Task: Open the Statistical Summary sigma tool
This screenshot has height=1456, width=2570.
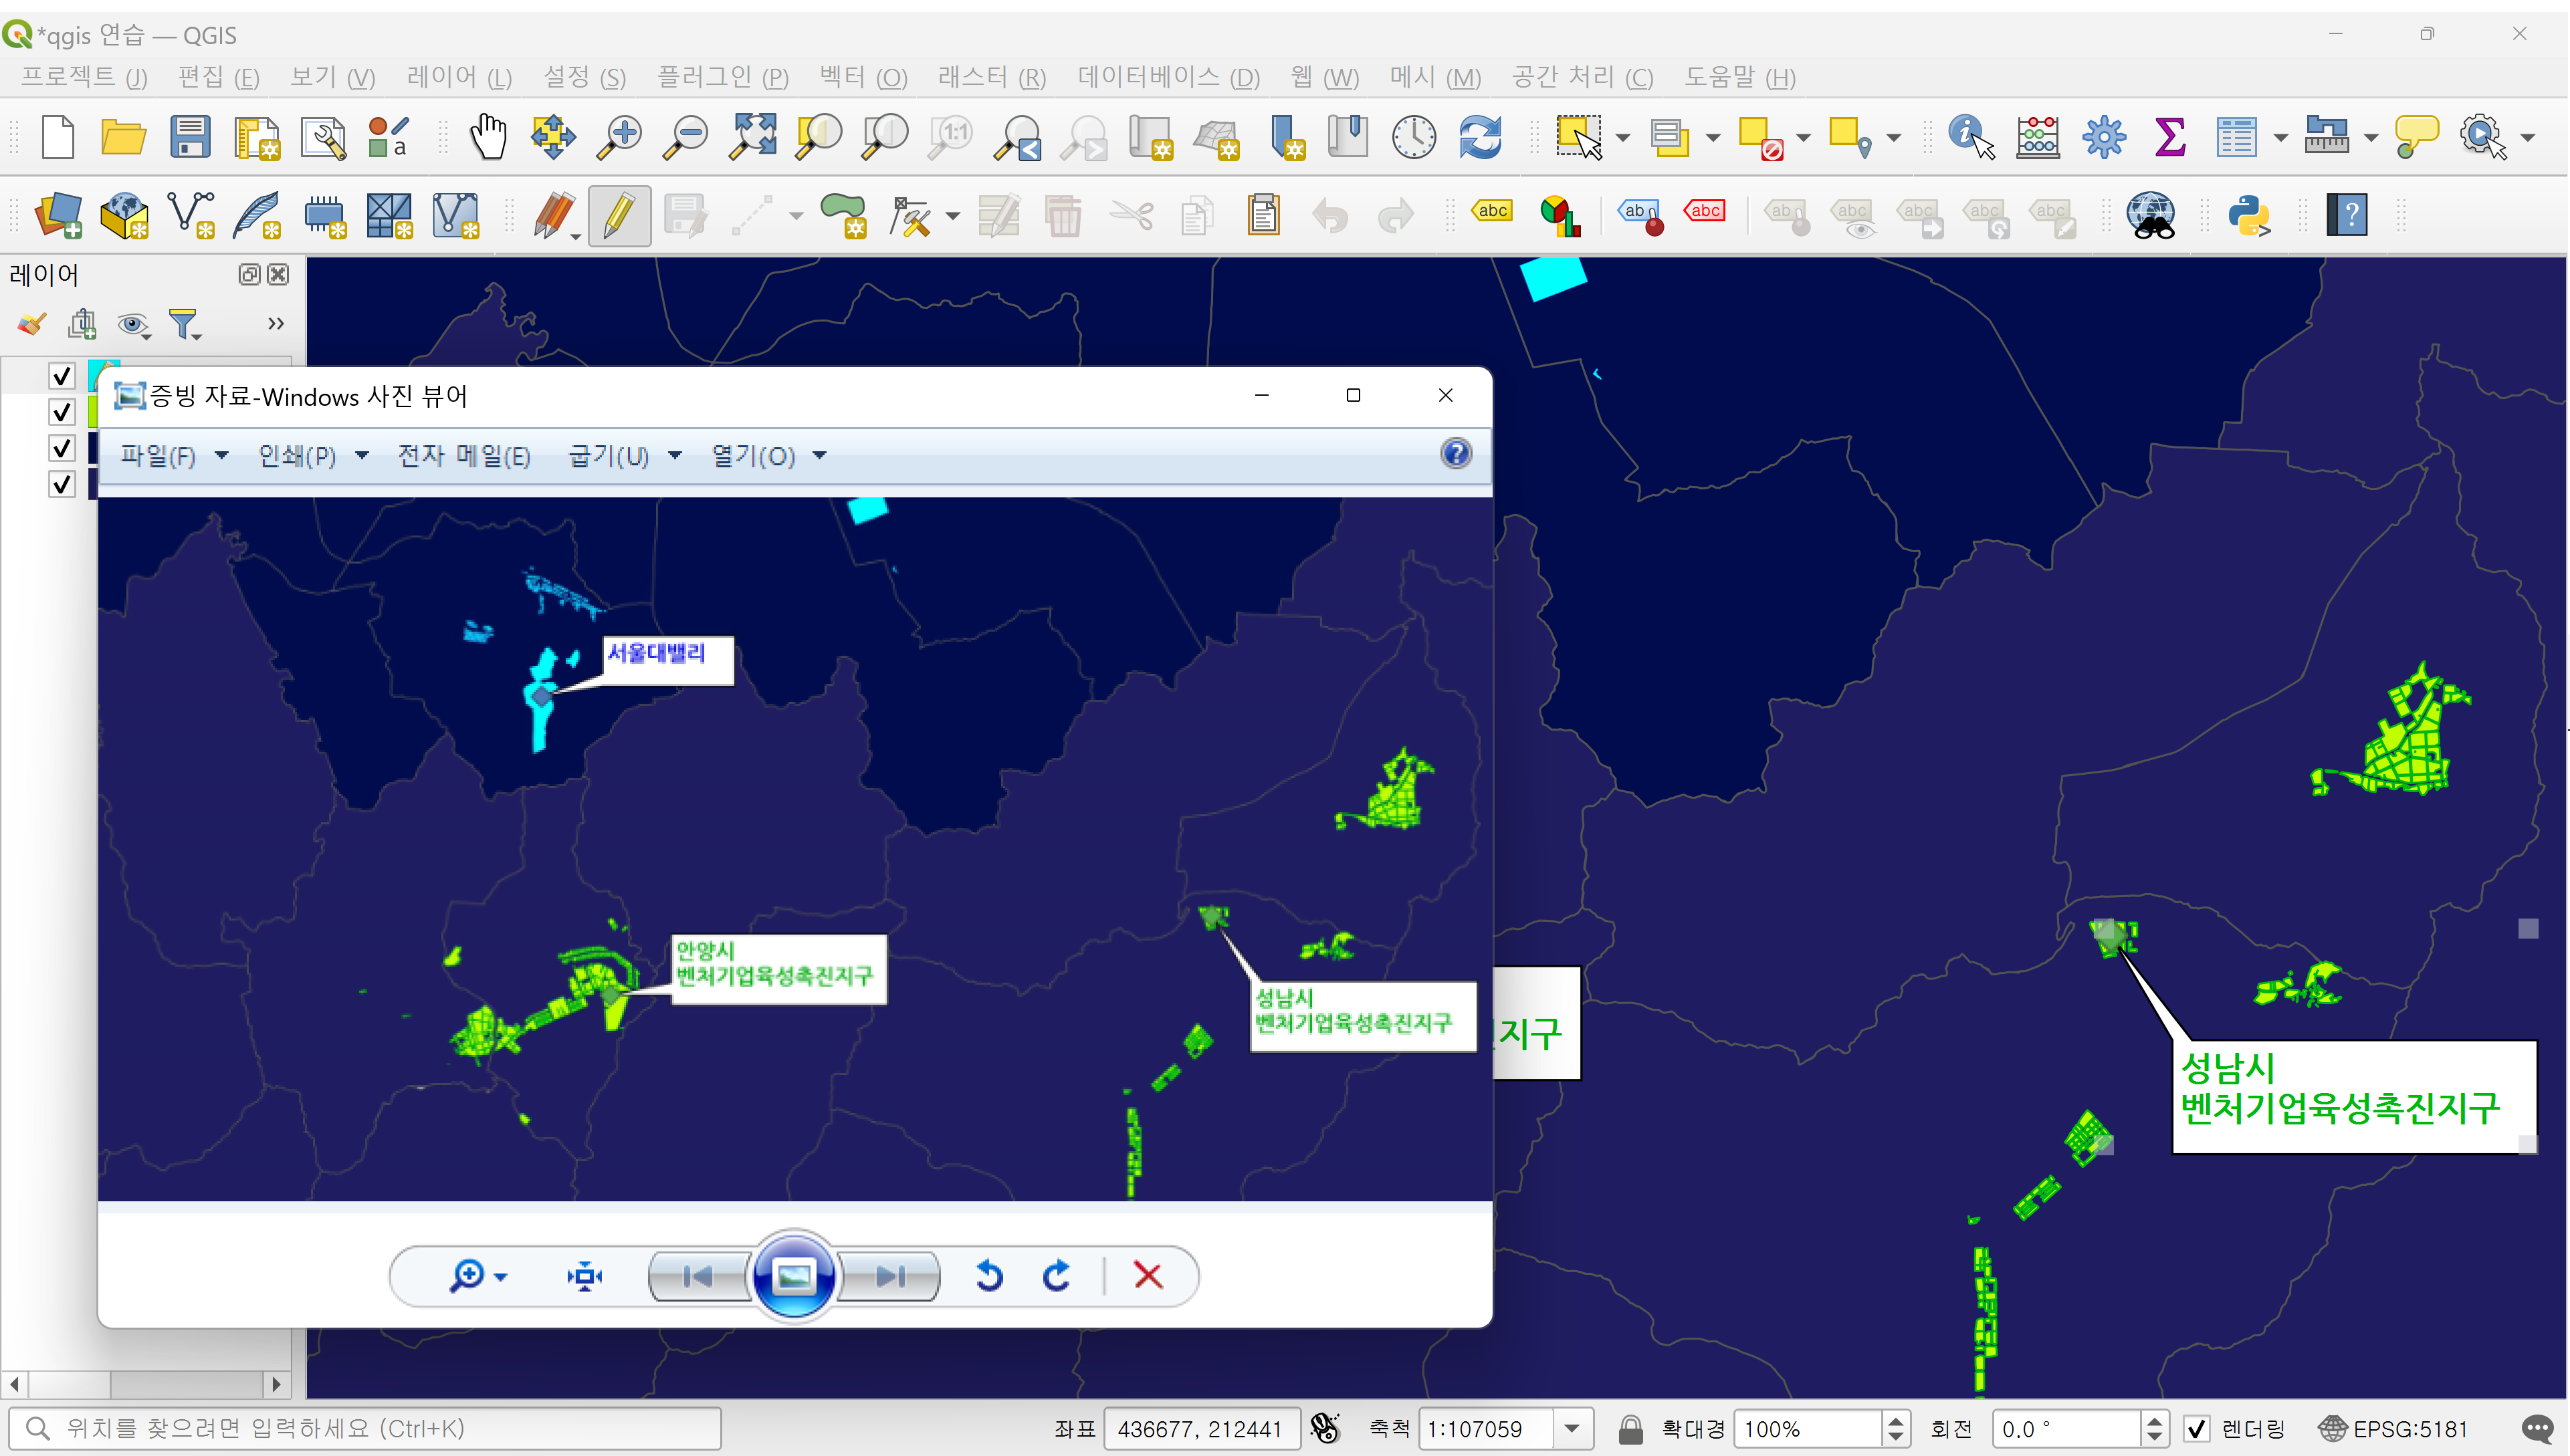Action: (2169, 136)
